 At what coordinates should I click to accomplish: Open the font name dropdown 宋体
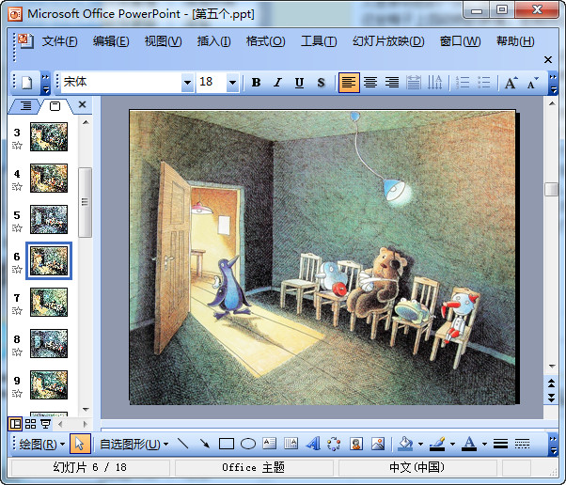[x=187, y=83]
